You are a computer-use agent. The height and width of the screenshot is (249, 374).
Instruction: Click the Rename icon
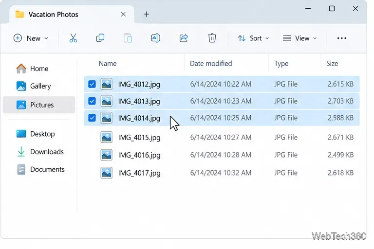[x=155, y=38]
